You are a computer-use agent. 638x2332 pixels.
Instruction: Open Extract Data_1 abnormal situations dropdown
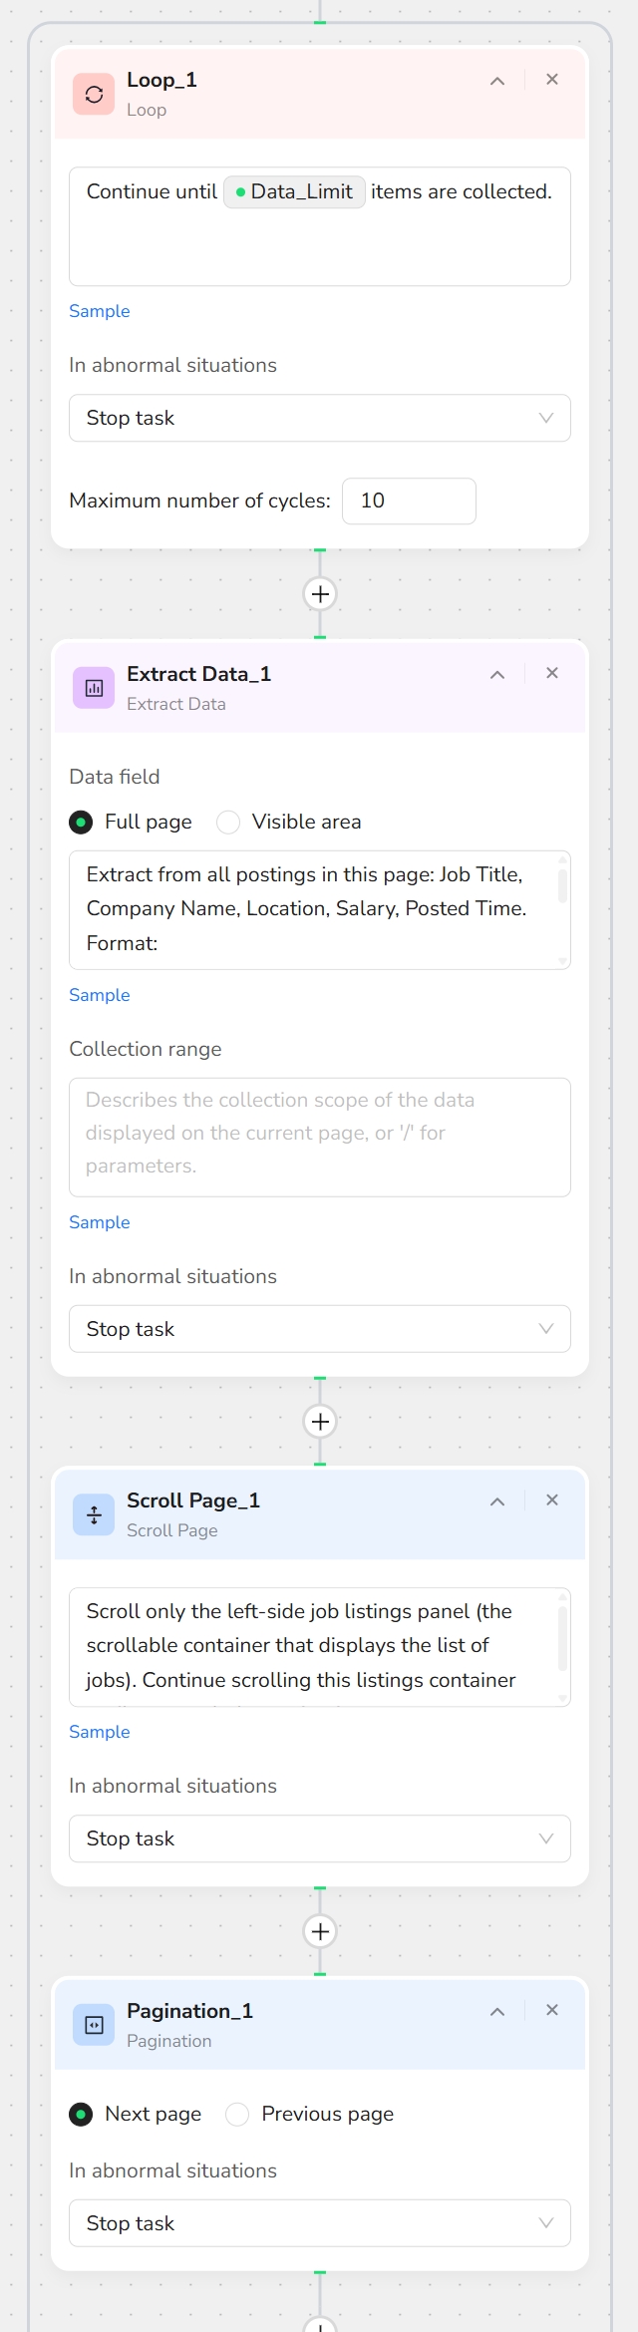[319, 1329]
